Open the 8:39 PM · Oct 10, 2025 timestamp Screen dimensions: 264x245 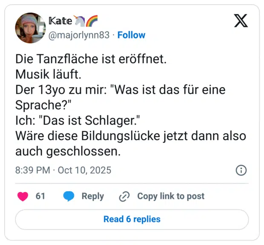(x=63, y=170)
